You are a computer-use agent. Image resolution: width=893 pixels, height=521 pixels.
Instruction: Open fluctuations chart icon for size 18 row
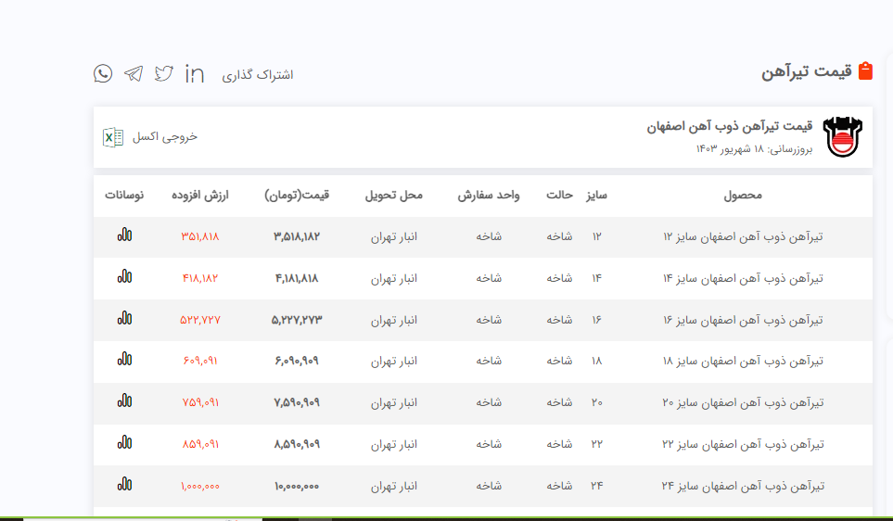(124, 360)
